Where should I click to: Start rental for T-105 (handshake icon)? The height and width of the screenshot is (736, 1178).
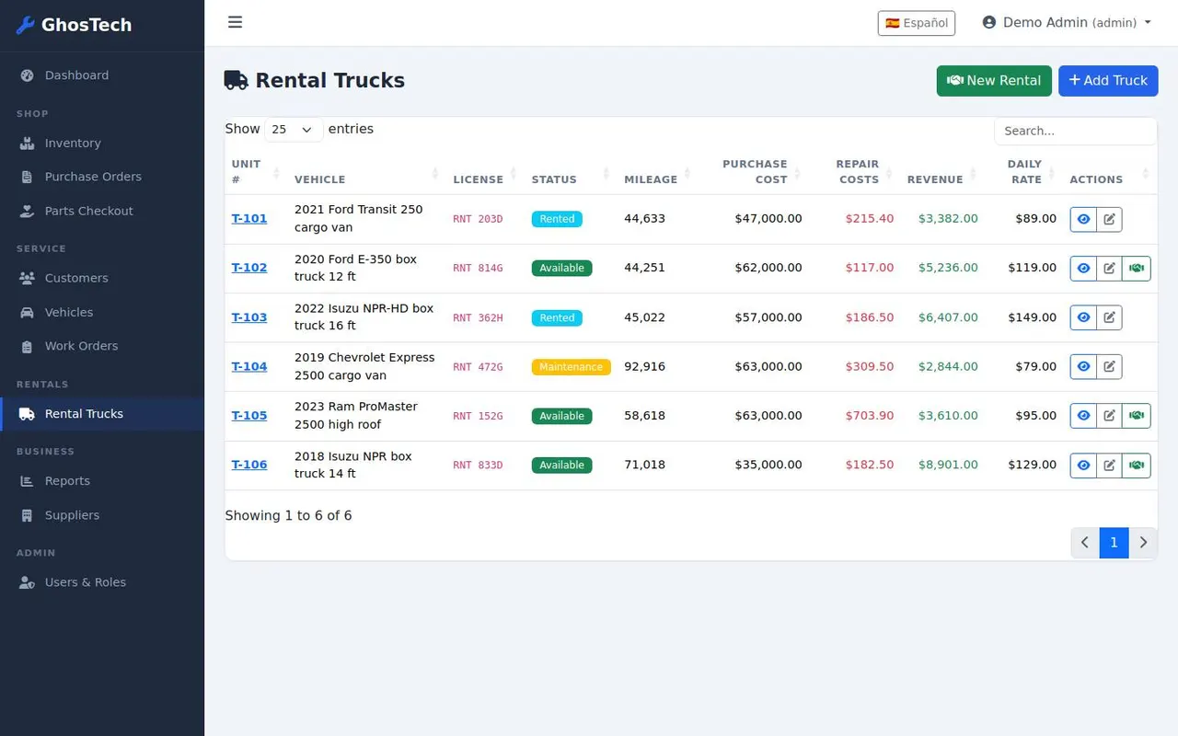pyautogui.click(x=1137, y=416)
